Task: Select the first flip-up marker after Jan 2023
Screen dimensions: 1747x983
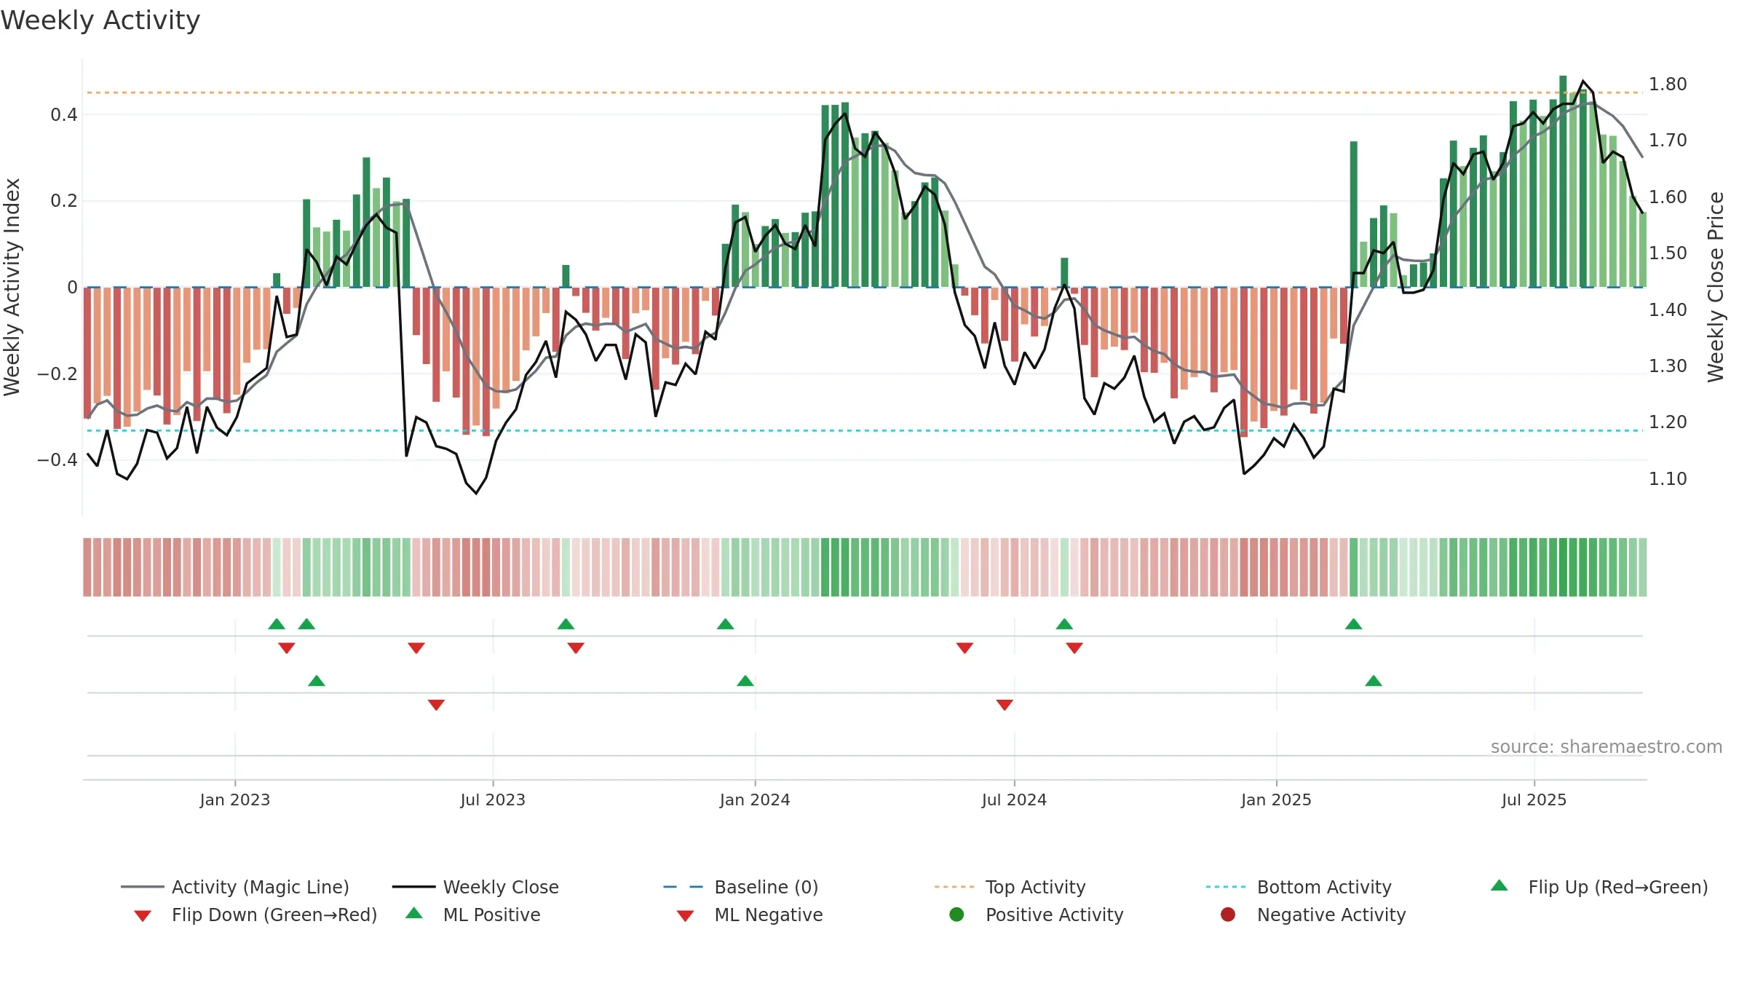Action: (277, 624)
